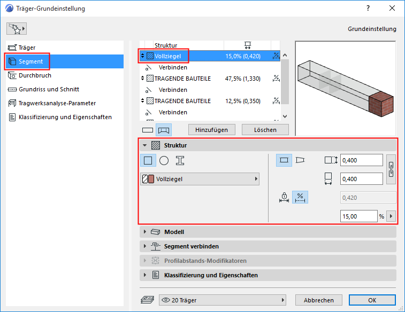Select the Vollziegel segment row
Image resolution: width=405 pixels, height=312 pixels.
tap(210, 56)
